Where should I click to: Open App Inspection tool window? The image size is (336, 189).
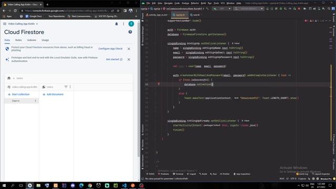point(241,174)
